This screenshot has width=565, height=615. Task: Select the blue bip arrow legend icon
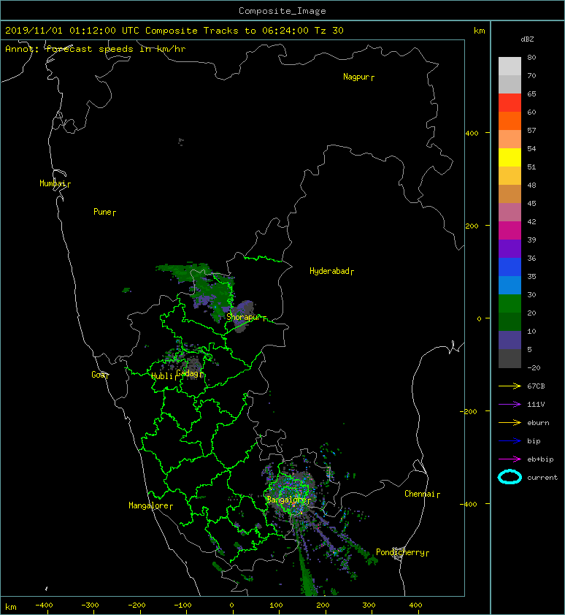(510, 441)
